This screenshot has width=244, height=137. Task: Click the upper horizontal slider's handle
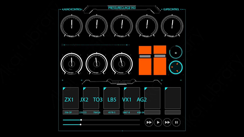coord(81,120)
